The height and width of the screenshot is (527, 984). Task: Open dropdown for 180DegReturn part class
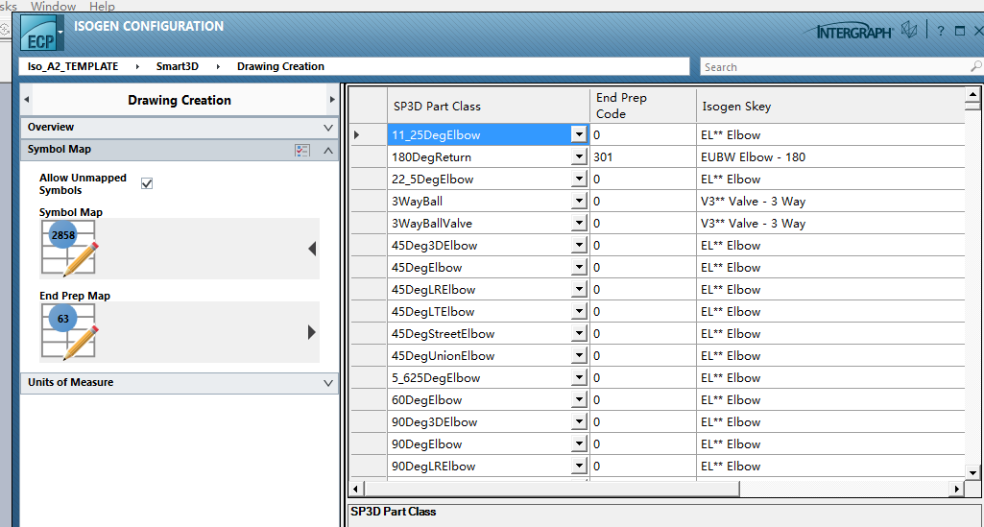click(x=579, y=157)
